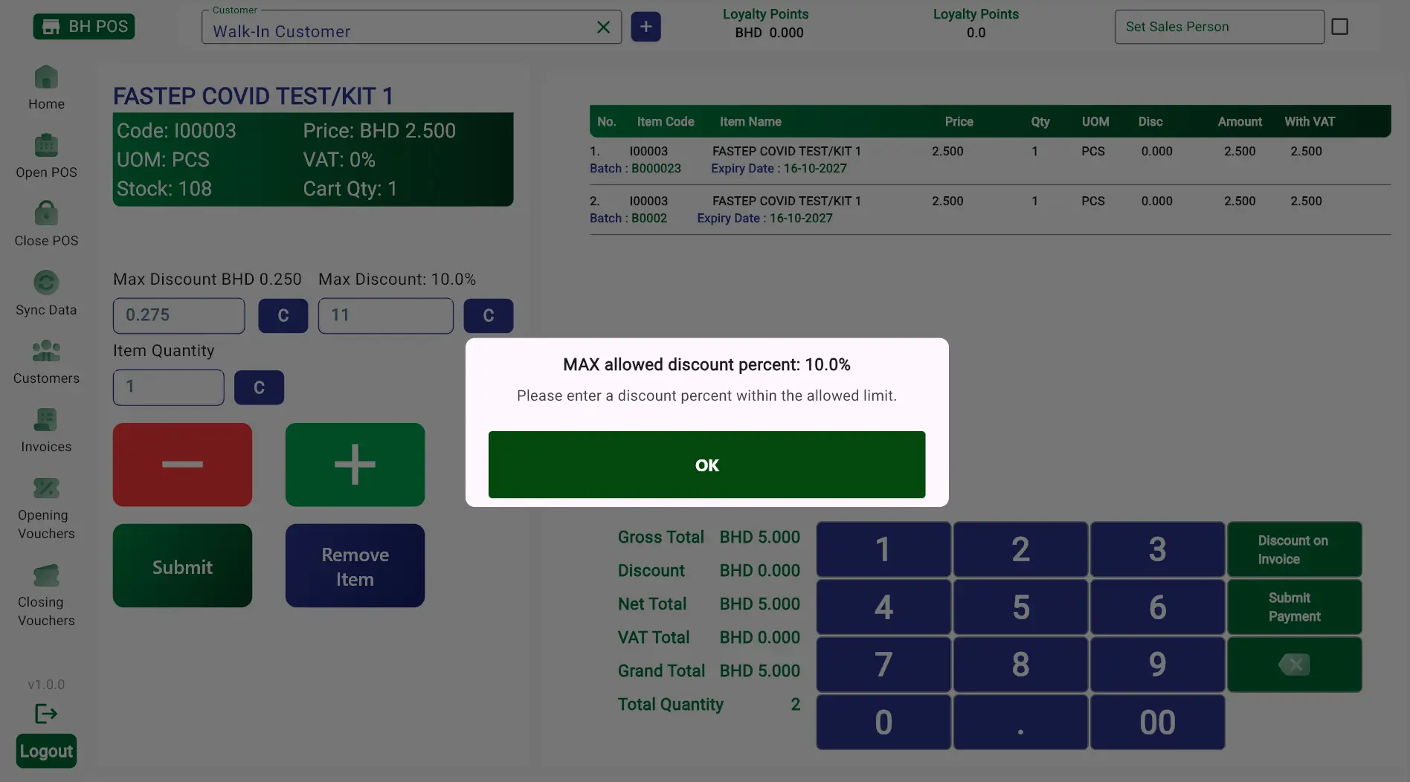
Task: Select the Open POS sidebar icon
Action: (46, 146)
